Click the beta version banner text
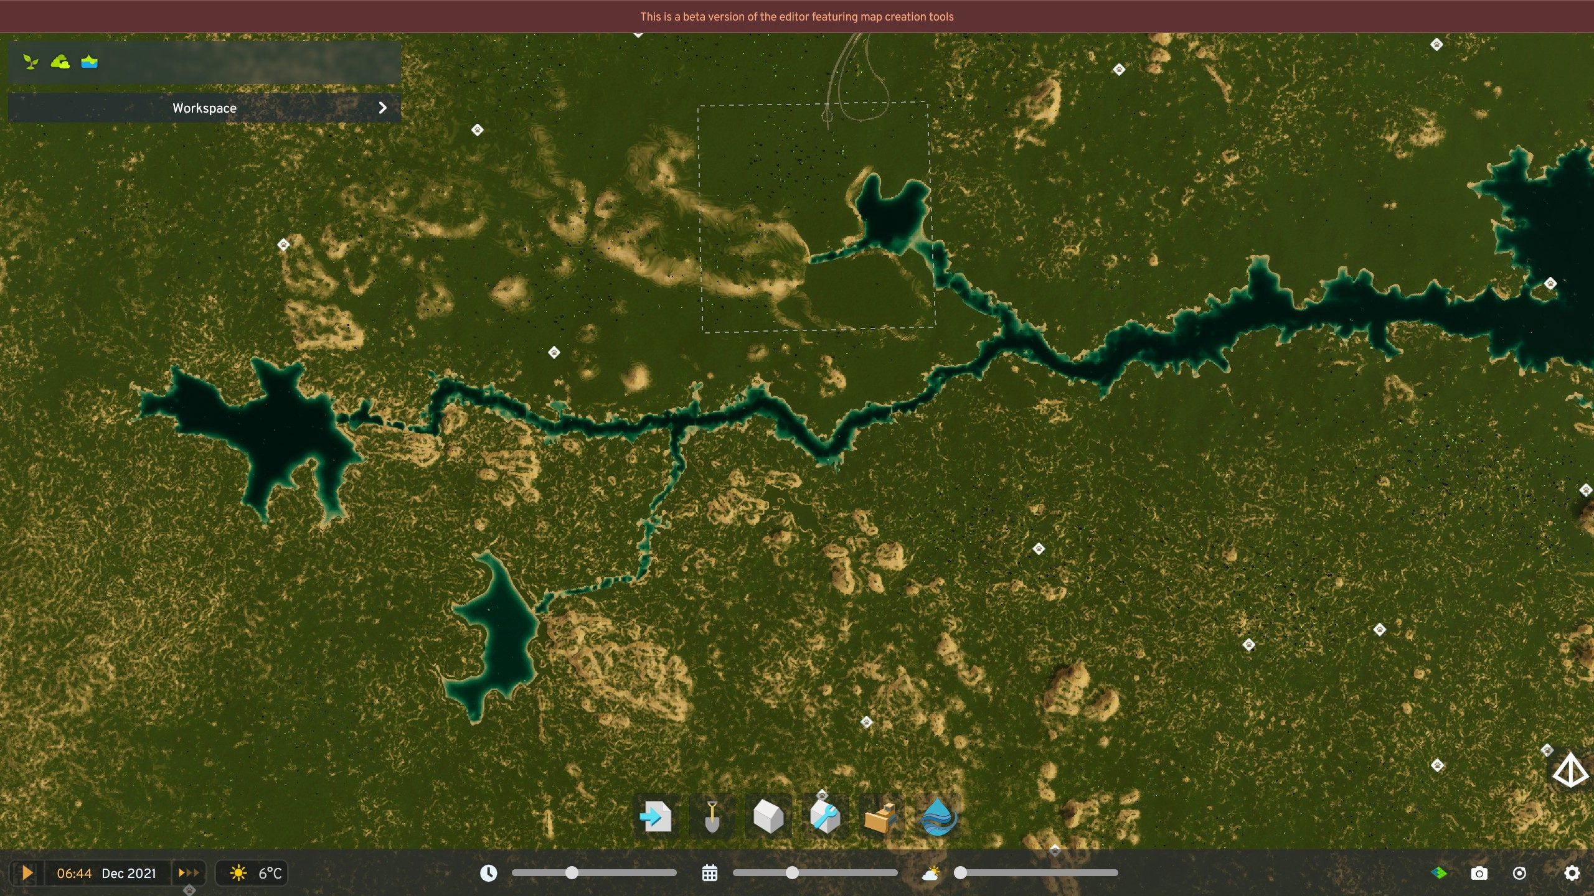The height and width of the screenshot is (896, 1594). click(797, 17)
